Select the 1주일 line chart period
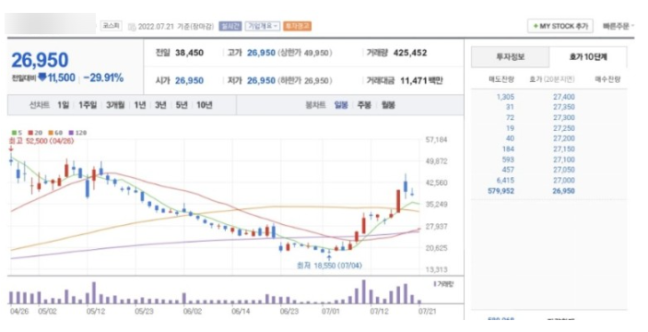Viewport: 648px width, 332px height. click(x=88, y=105)
